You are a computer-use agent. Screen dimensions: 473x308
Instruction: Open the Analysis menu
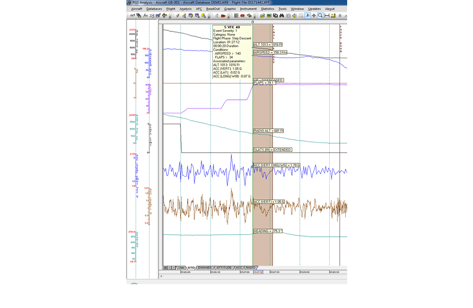(185, 9)
